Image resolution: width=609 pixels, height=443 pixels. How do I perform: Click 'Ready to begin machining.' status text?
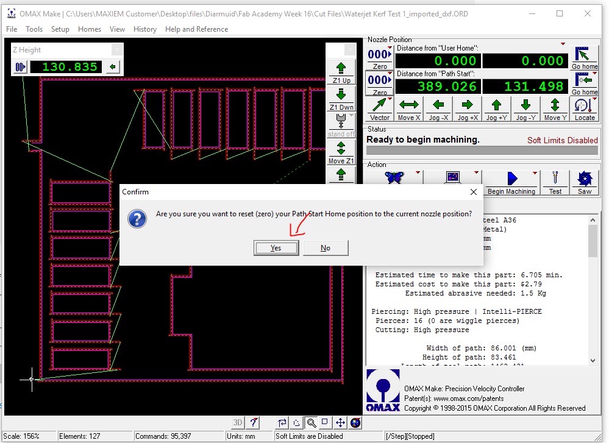pos(423,140)
